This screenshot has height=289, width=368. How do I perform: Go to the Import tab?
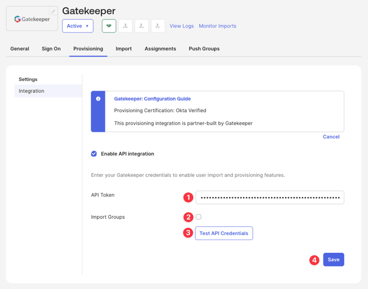pos(124,49)
